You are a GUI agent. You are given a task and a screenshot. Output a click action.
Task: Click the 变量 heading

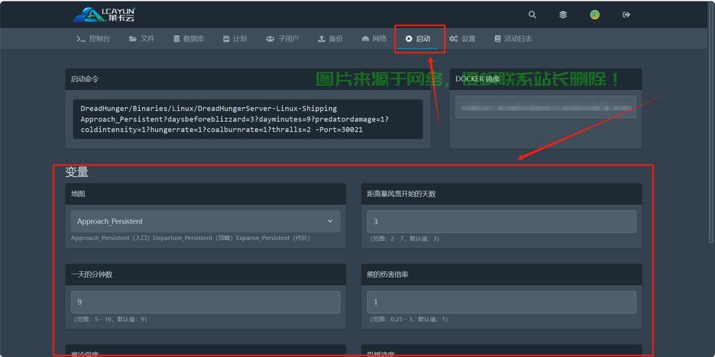(77, 172)
